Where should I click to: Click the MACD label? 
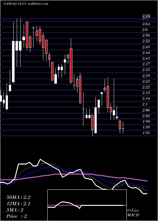(x=133, y=215)
